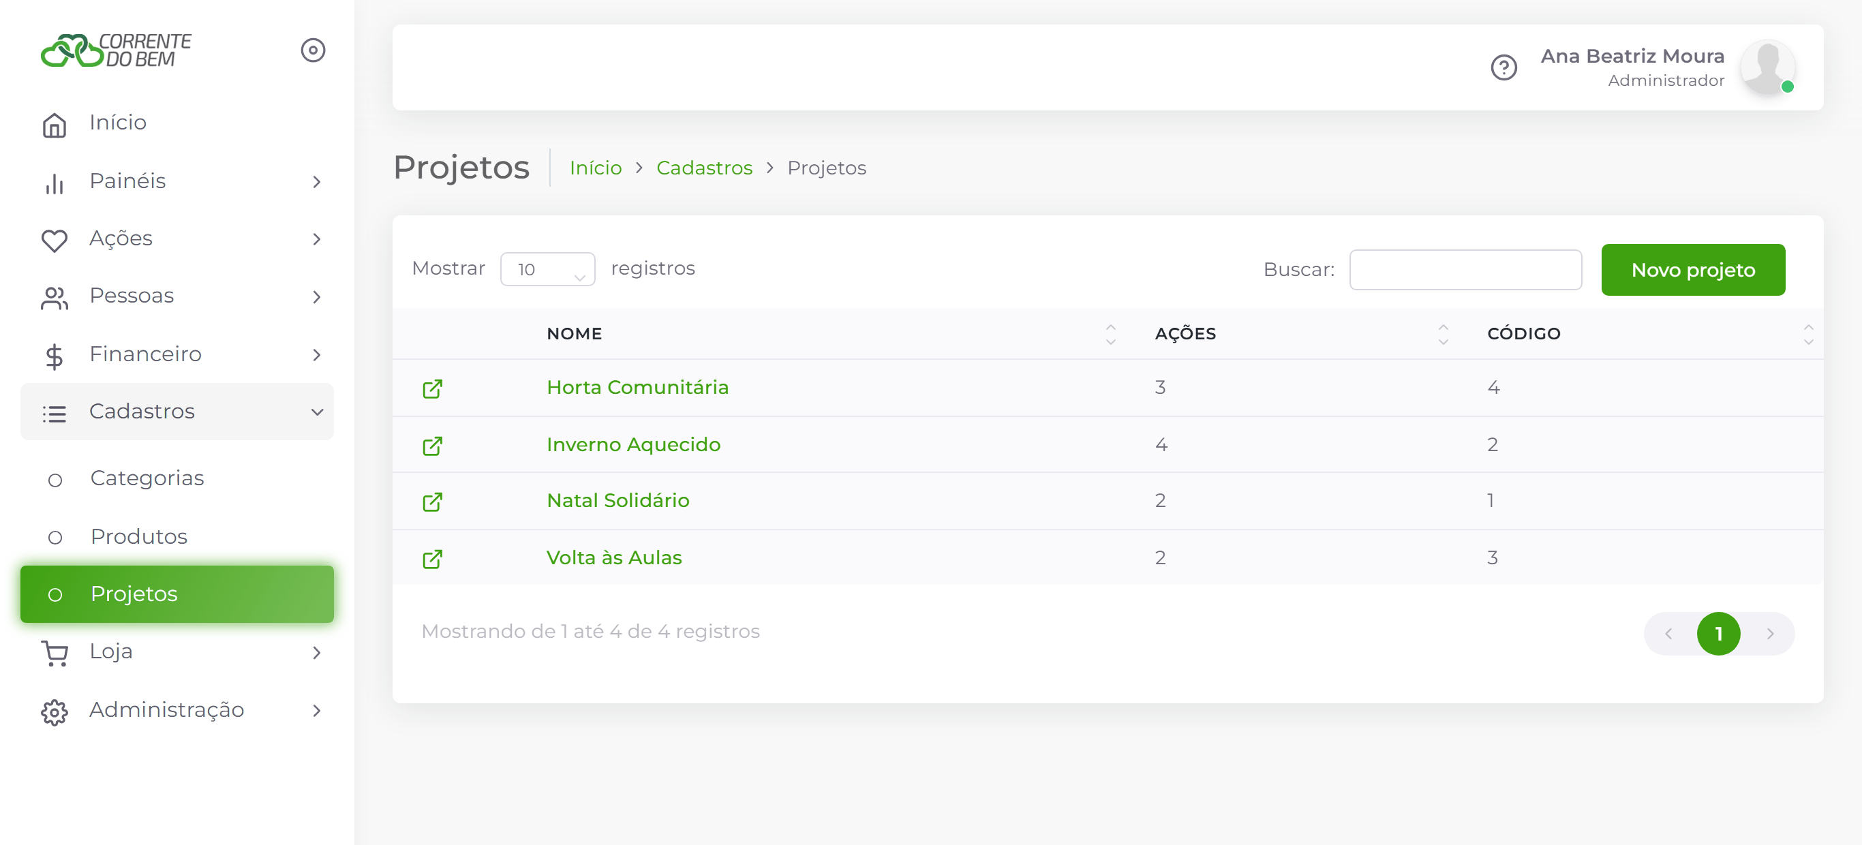The width and height of the screenshot is (1862, 845).
Task: Focus the Buscar search field
Action: click(x=1465, y=270)
